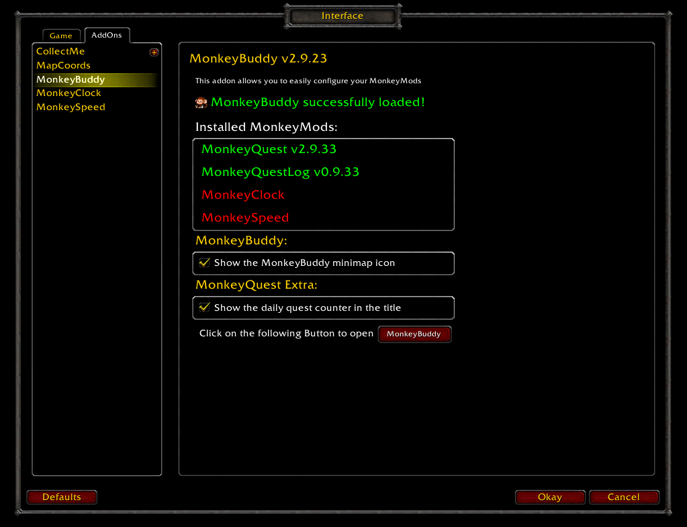Open MapCoords addon settings from the sidebar
The image size is (687, 527).
click(63, 66)
